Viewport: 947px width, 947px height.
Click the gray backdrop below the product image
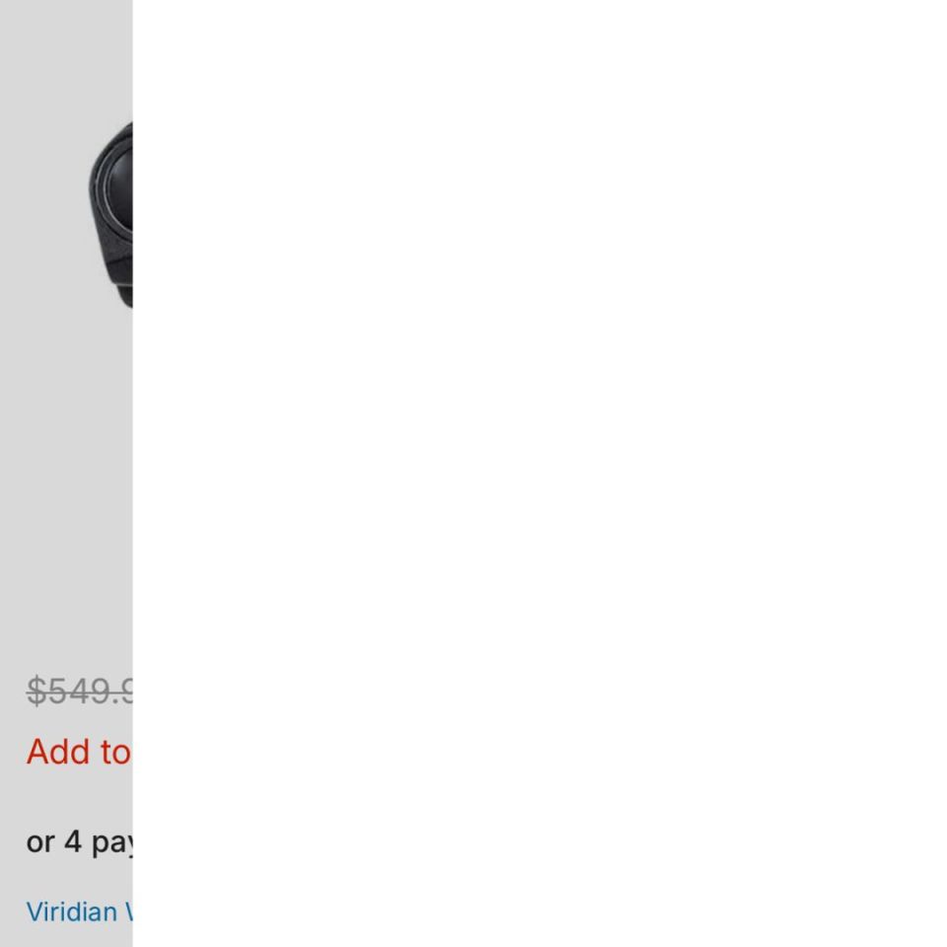pyautogui.click(x=66, y=483)
